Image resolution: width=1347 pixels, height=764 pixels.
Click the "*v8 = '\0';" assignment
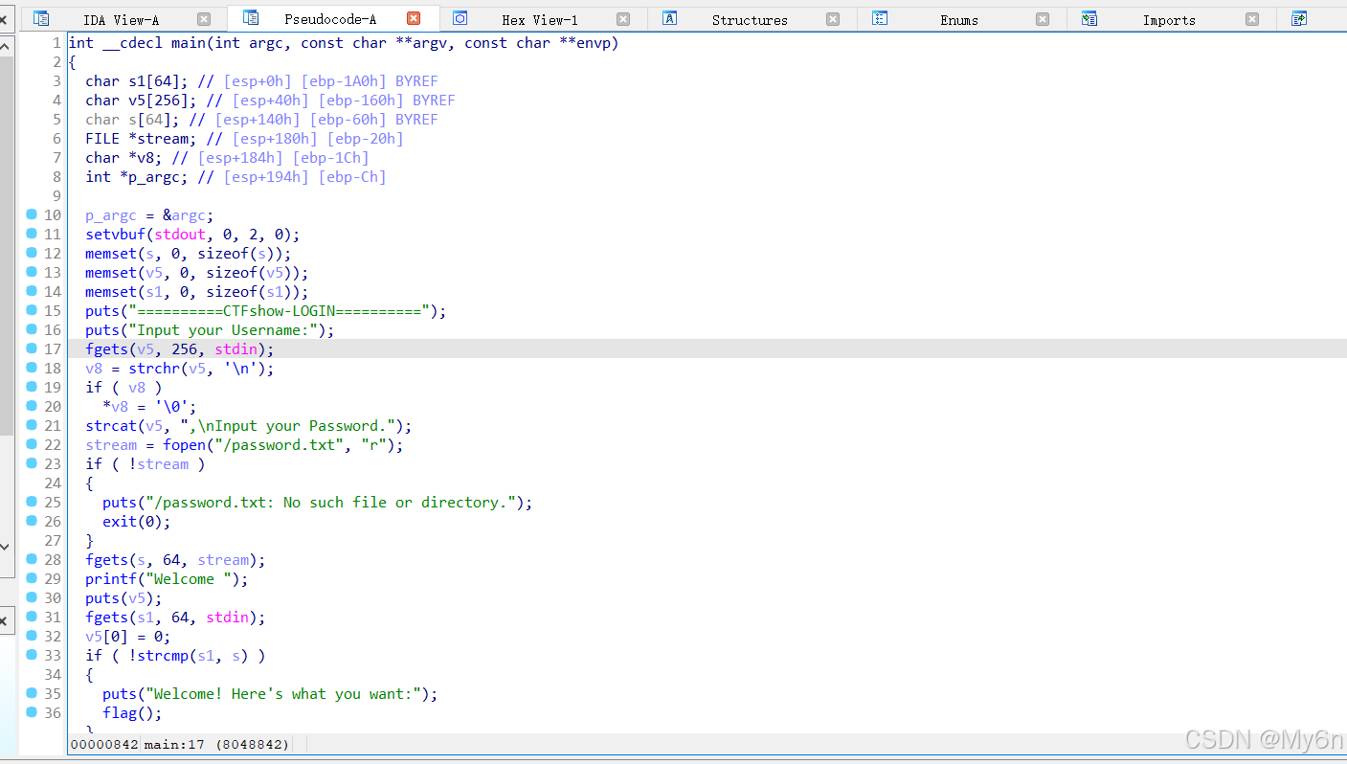tap(149, 407)
